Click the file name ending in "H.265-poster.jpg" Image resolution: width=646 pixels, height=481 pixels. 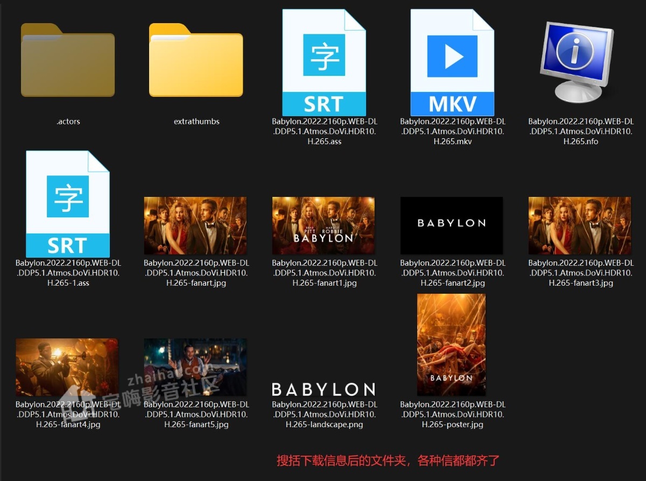(x=453, y=414)
